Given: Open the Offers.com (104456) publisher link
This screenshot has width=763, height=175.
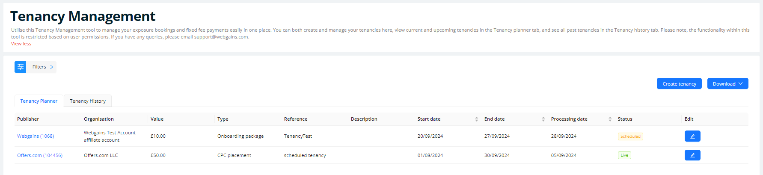Looking at the screenshot, I should click(40, 155).
